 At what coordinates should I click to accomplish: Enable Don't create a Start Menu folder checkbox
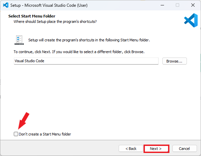16,134
